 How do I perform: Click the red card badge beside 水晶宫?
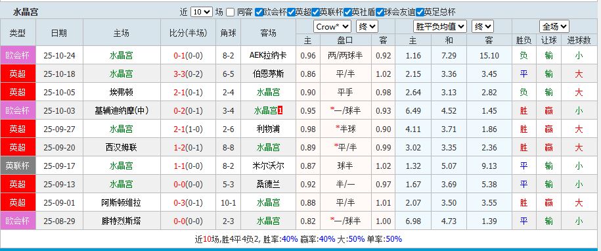pyautogui.click(x=280, y=111)
